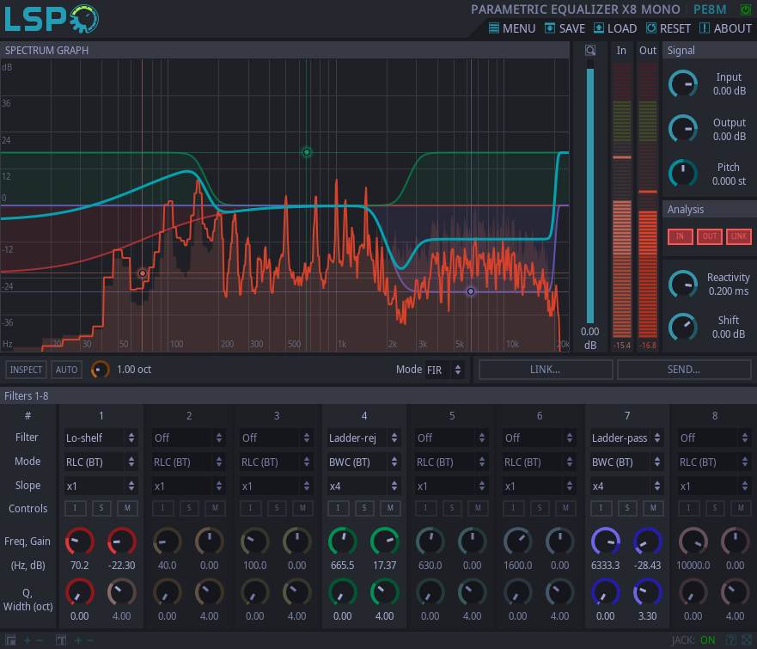Image resolution: width=757 pixels, height=649 pixels.
Task: Click the PE8M plugin label
Action: click(710, 9)
